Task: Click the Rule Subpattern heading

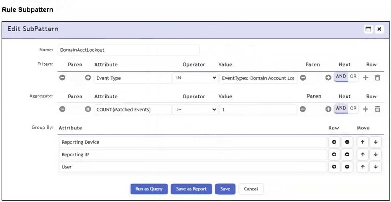Action: [28, 10]
